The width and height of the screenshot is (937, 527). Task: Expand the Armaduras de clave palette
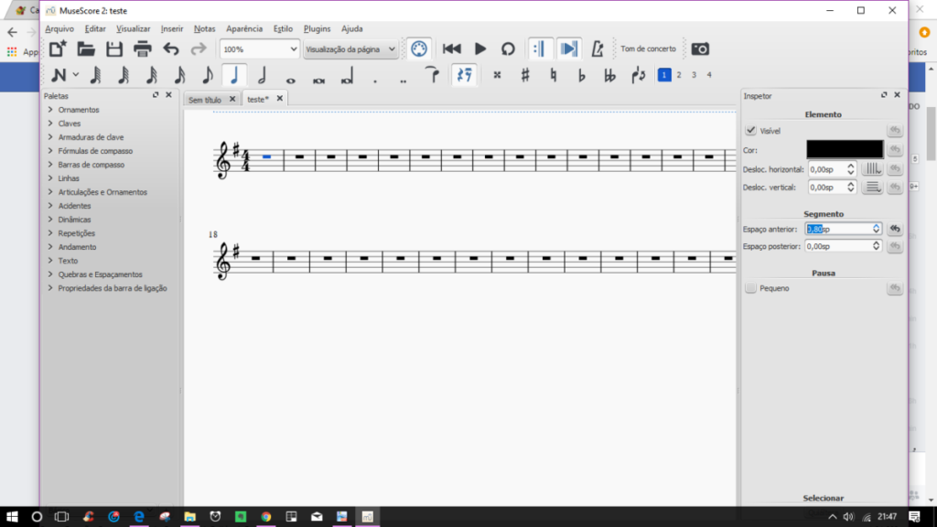[91, 137]
